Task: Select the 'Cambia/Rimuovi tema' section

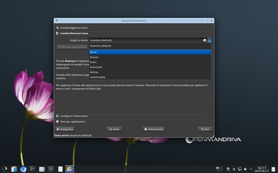Action: [134, 33]
